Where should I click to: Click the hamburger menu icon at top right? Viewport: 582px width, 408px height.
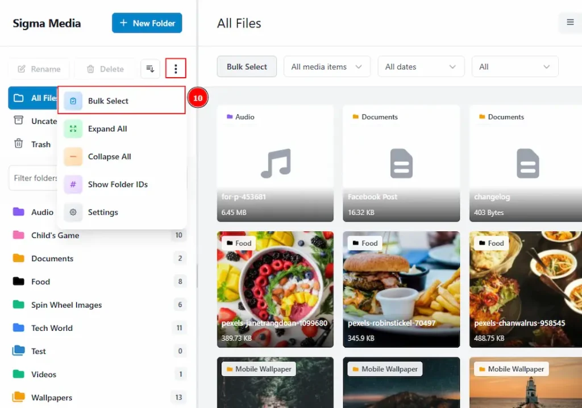click(x=570, y=23)
